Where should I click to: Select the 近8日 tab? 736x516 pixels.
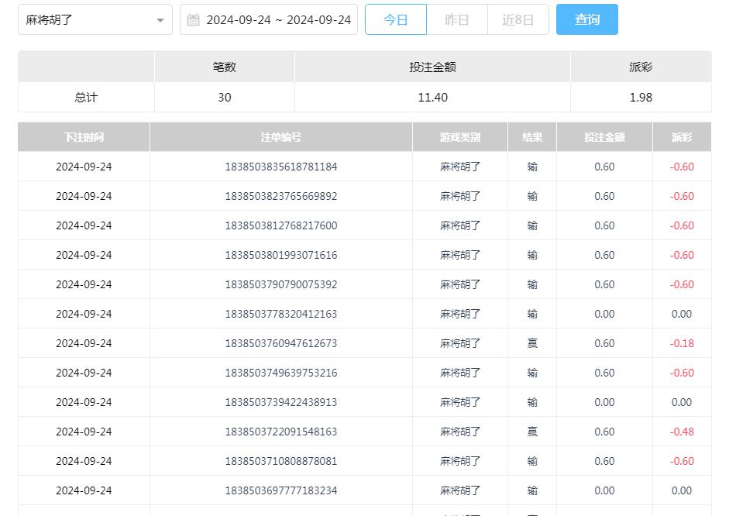pyautogui.click(x=518, y=20)
